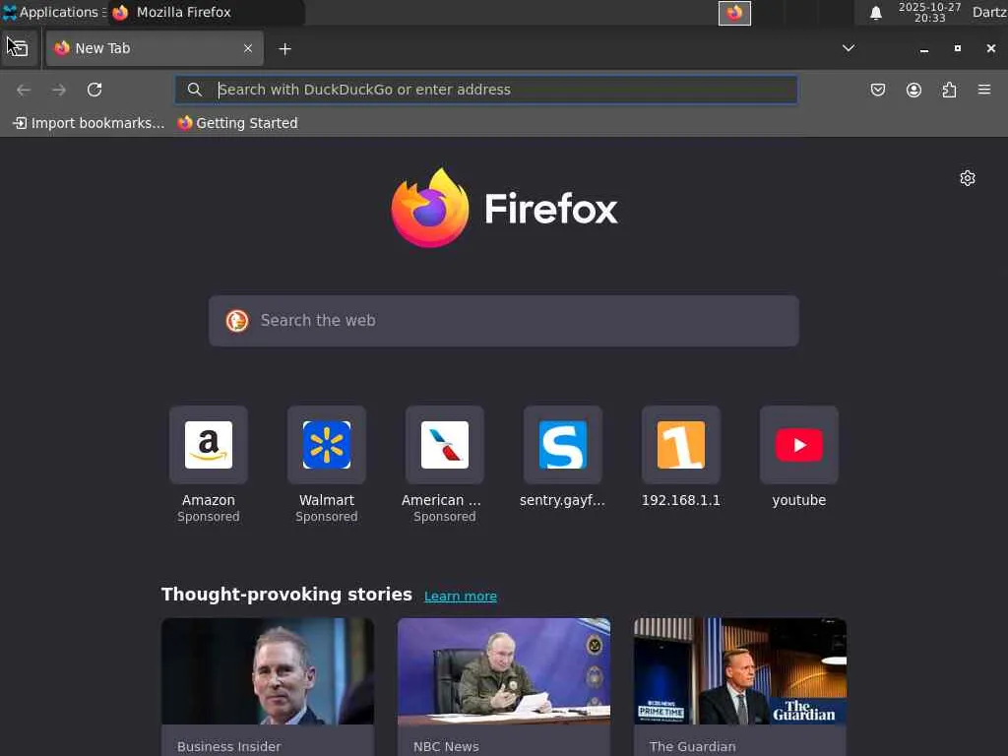Open the Getting Started bookmark
This screenshot has height=756, width=1008.
tap(237, 123)
